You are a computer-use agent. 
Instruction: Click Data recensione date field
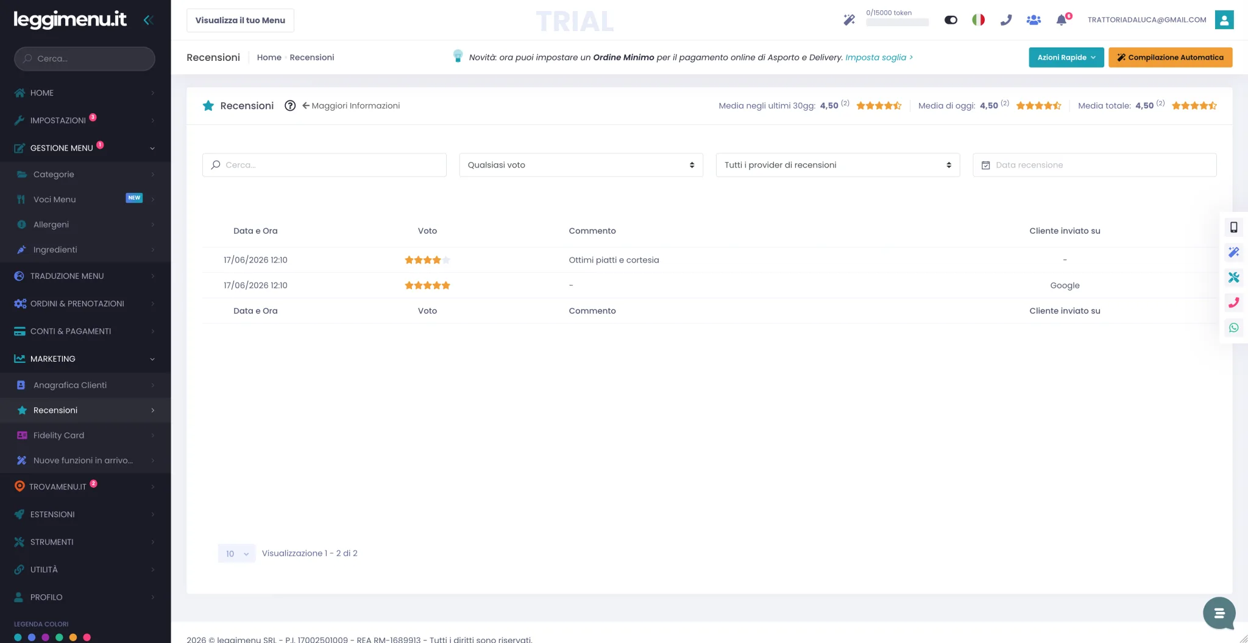(1094, 165)
